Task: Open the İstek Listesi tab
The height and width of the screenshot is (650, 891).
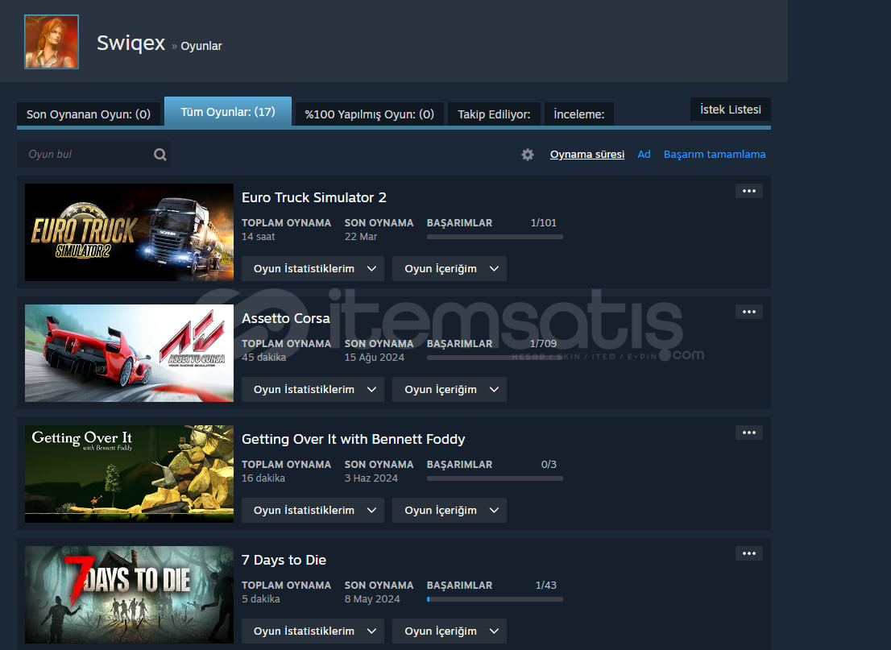Action: pyautogui.click(x=730, y=109)
